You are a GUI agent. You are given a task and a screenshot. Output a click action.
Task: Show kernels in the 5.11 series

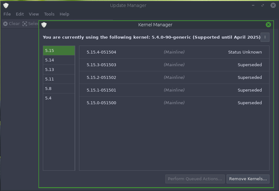[x=59, y=79]
